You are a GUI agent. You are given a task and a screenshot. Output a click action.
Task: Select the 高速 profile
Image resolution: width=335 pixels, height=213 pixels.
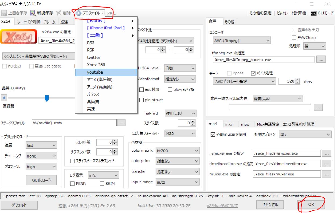106,109
